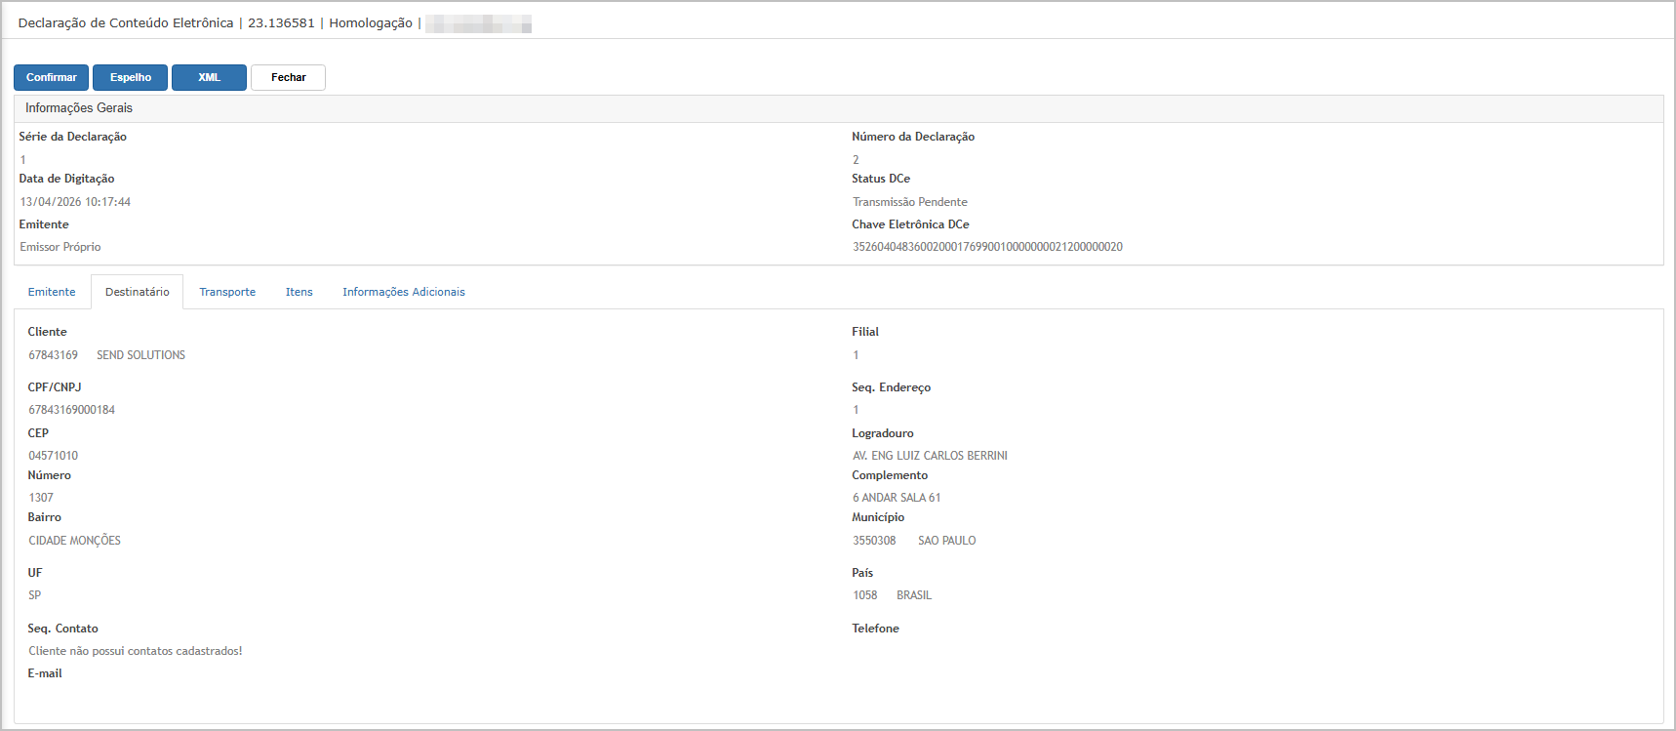The image size is (1676, 731).
Task: Click client code 67843169
Action: click(54, 355)
